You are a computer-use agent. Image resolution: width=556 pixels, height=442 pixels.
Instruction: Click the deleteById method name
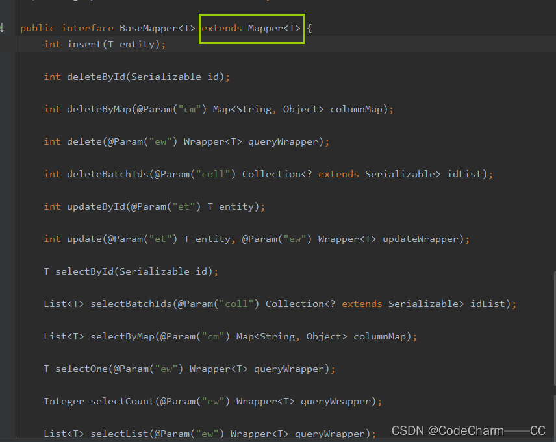[x=96, y=77]
